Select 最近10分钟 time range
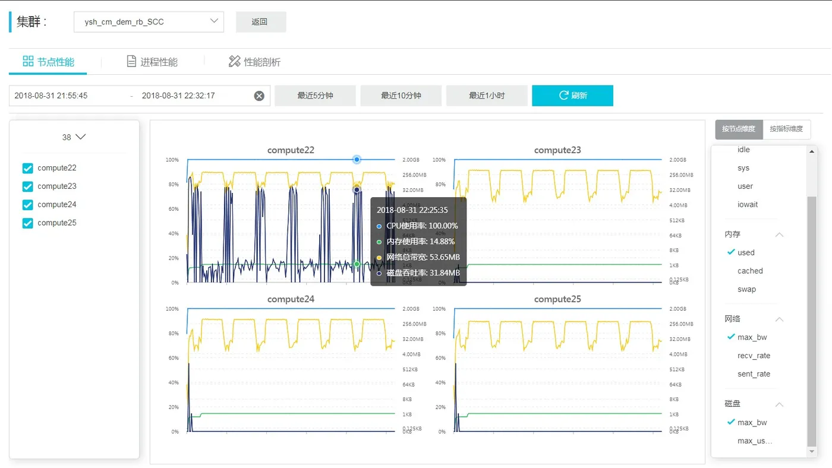 [x=401, y=96]
